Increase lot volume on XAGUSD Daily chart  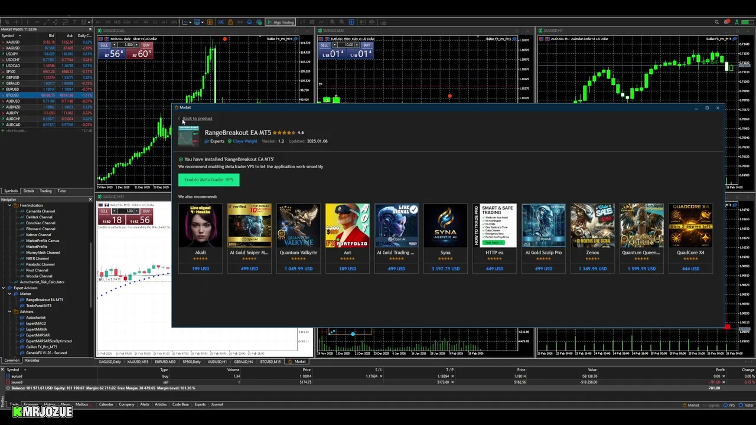(137, 45)
